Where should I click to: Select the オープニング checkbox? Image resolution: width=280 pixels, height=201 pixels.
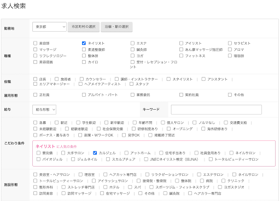tap(168, 129)
